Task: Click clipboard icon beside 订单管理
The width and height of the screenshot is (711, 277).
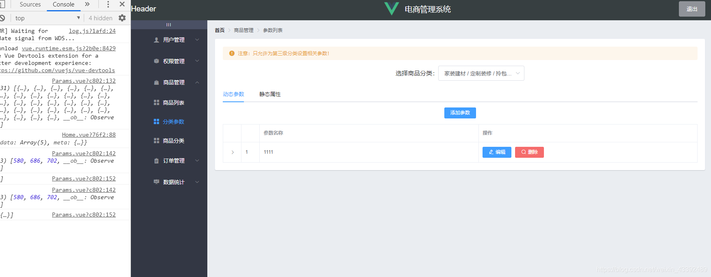Action: 157,161
